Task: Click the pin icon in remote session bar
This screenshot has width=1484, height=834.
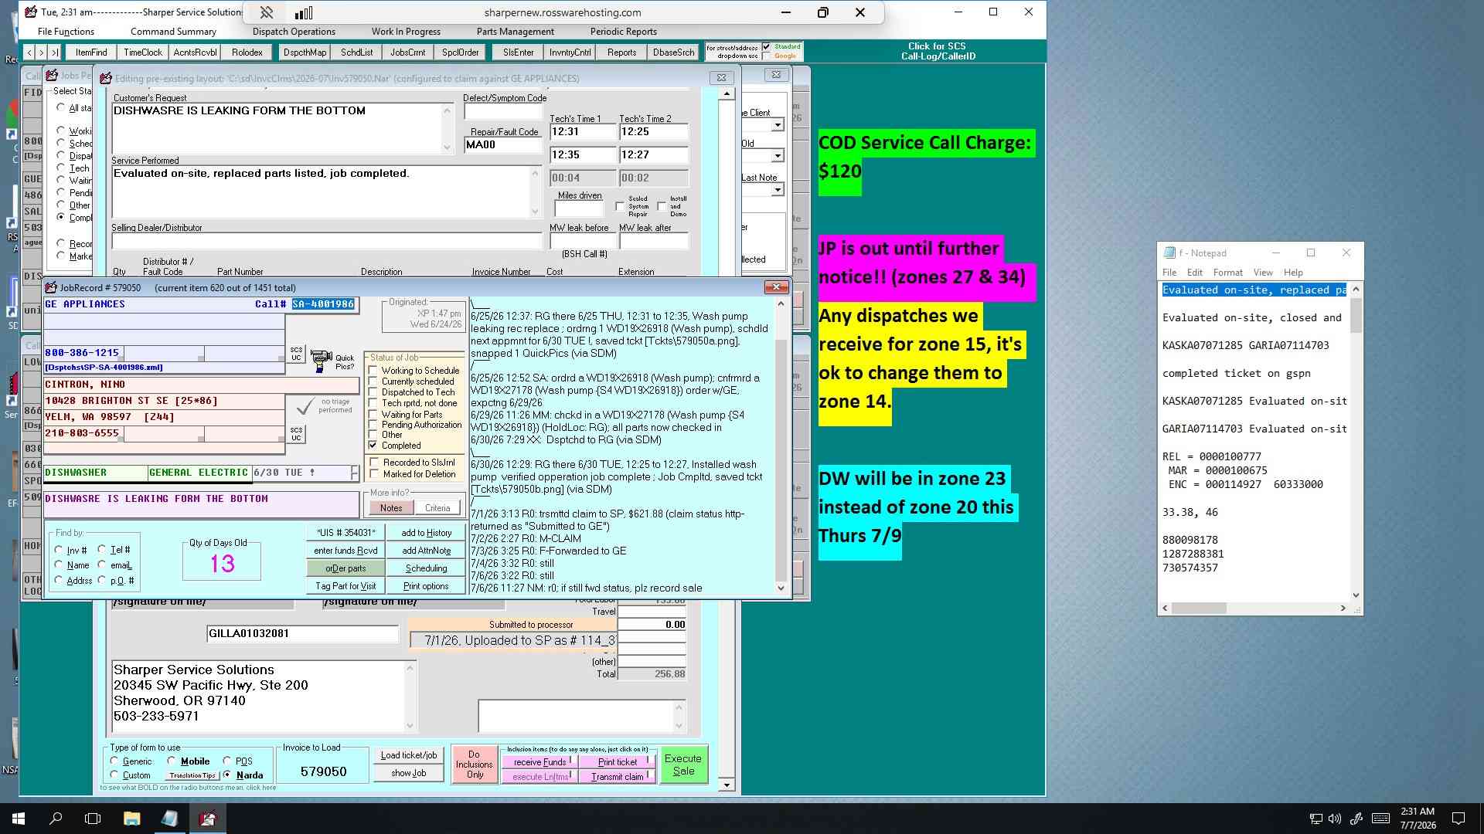Action: (x=267, y=12)
